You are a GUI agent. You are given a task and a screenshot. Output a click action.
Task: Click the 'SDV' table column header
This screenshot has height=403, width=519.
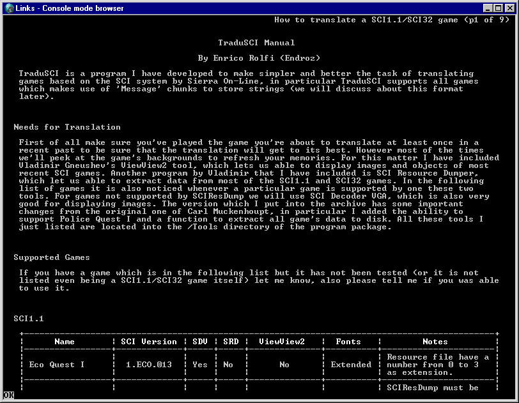pos(200,342)
